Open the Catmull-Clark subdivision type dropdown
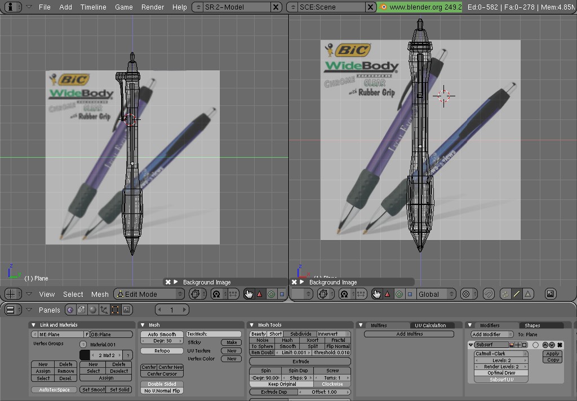This screenshot has height=401, width=577. (x=501, y=354)
